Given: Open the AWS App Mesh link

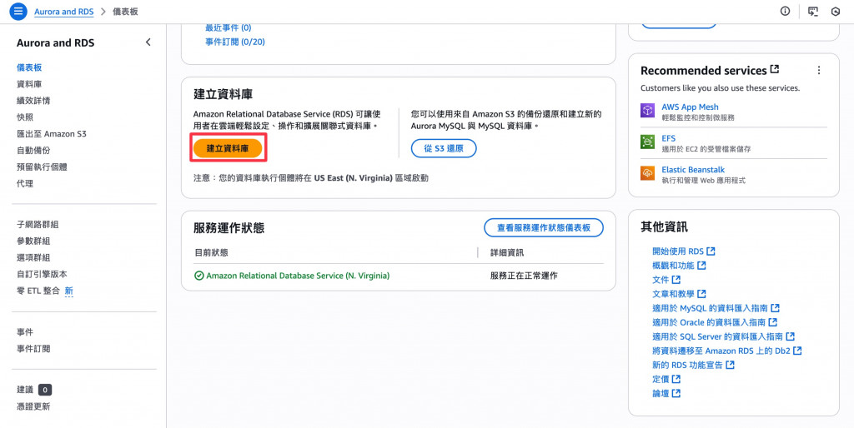Looking at the screenshot, I should 690,107.
